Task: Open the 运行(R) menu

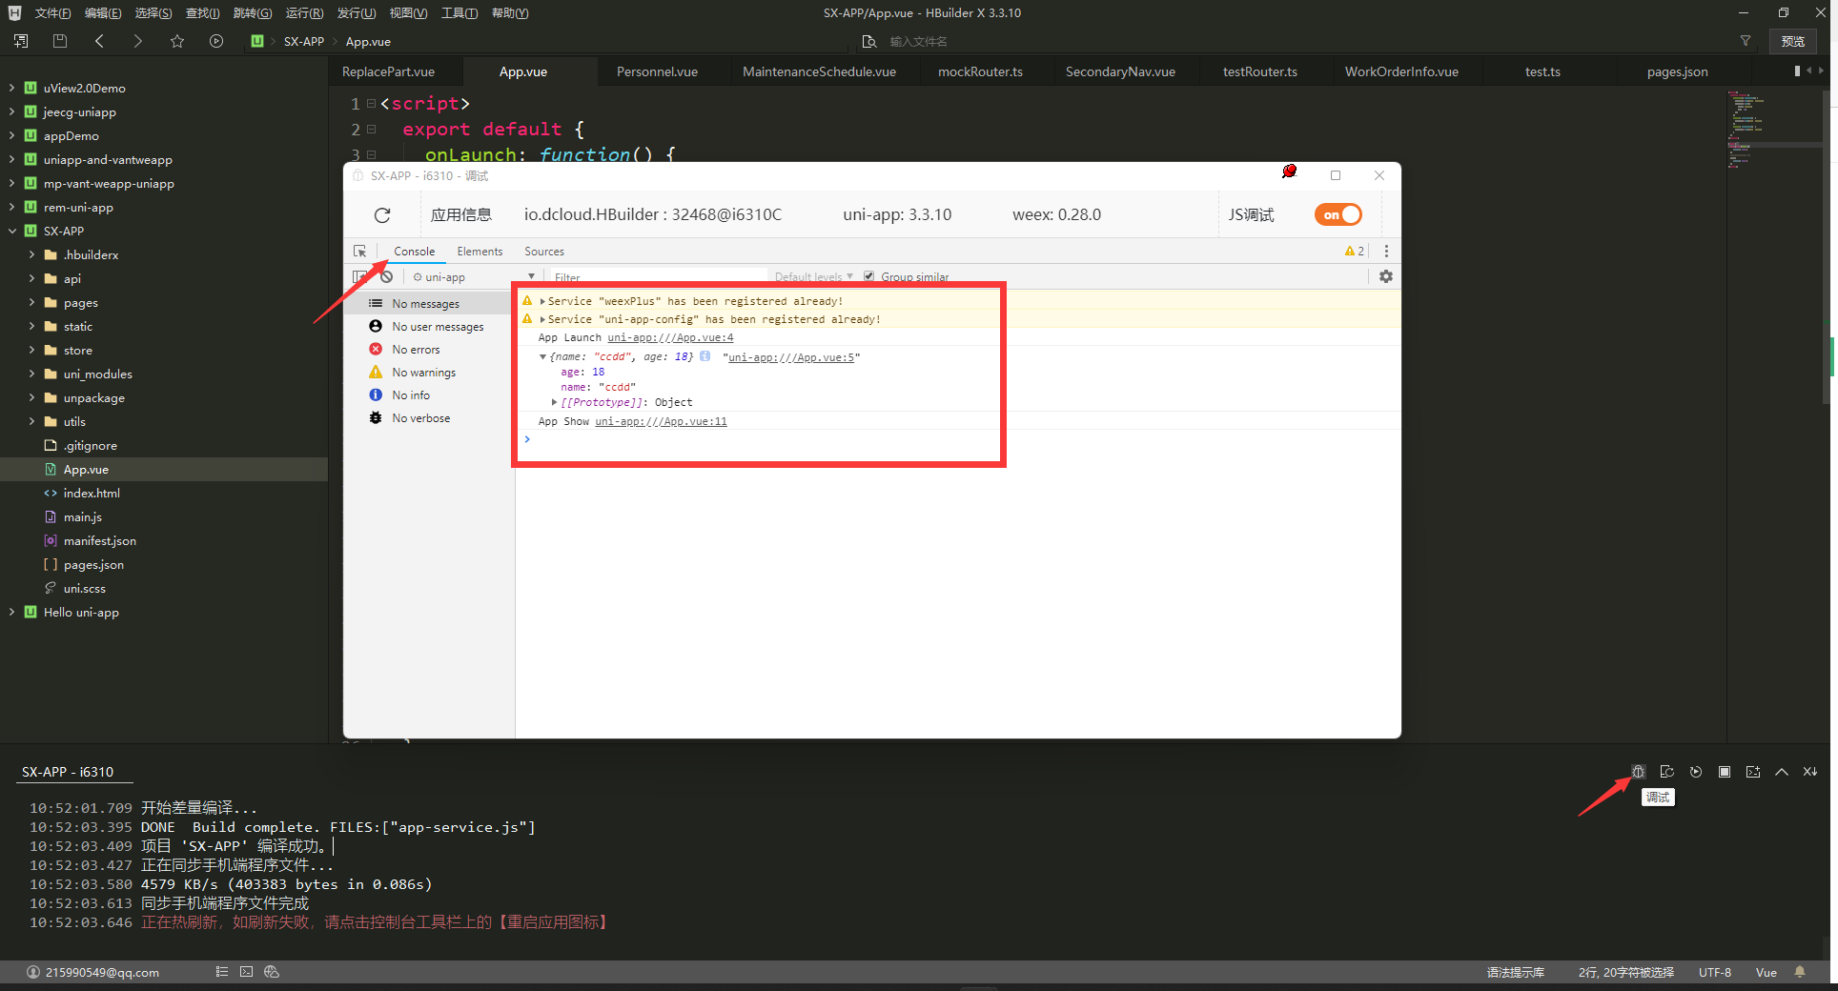Action: (304, 13)
